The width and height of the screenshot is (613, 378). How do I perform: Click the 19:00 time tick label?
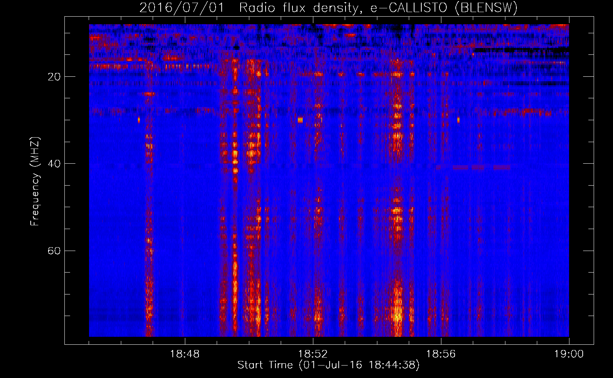pyautogui.click(x=569, y=354)
